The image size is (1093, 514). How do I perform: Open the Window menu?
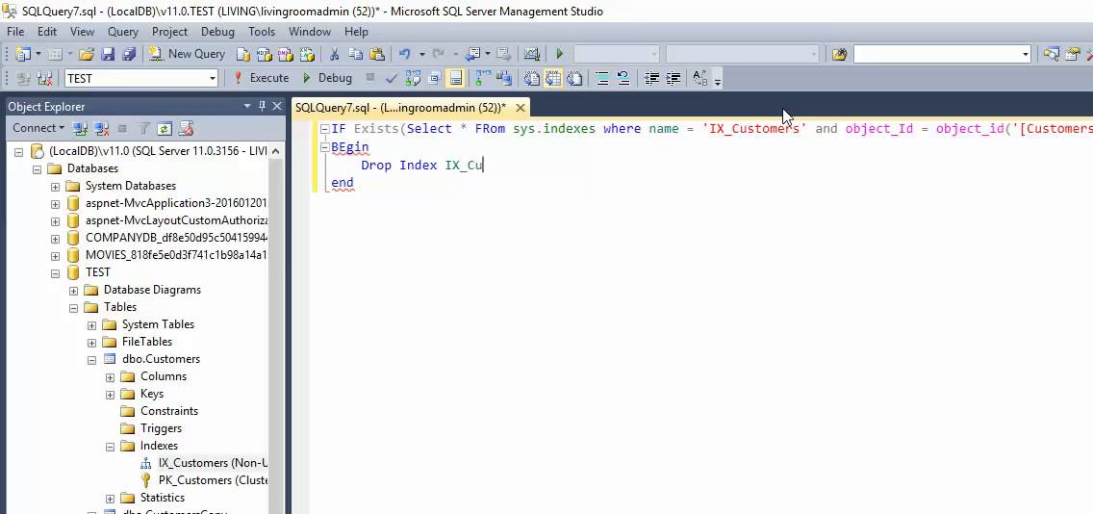(x=310, y=32)
